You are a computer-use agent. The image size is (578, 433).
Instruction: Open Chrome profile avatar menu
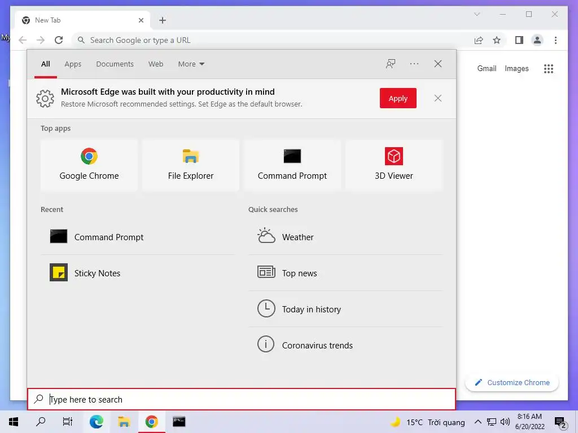[x=537, y=40]
